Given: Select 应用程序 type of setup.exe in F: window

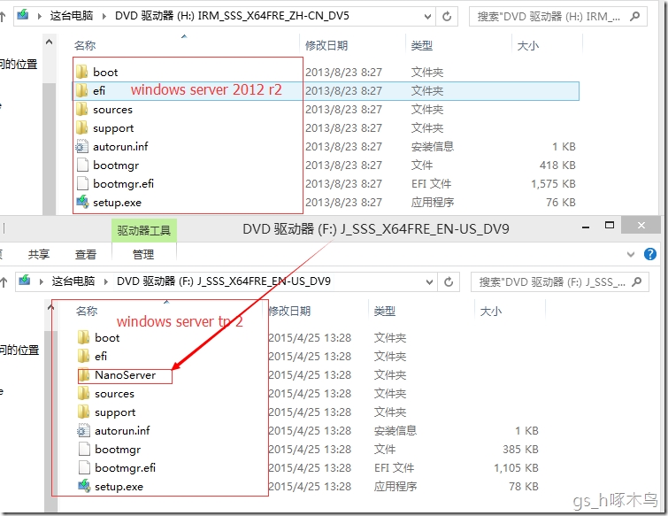Looking at the screenshot, I should tap(395, 486).
